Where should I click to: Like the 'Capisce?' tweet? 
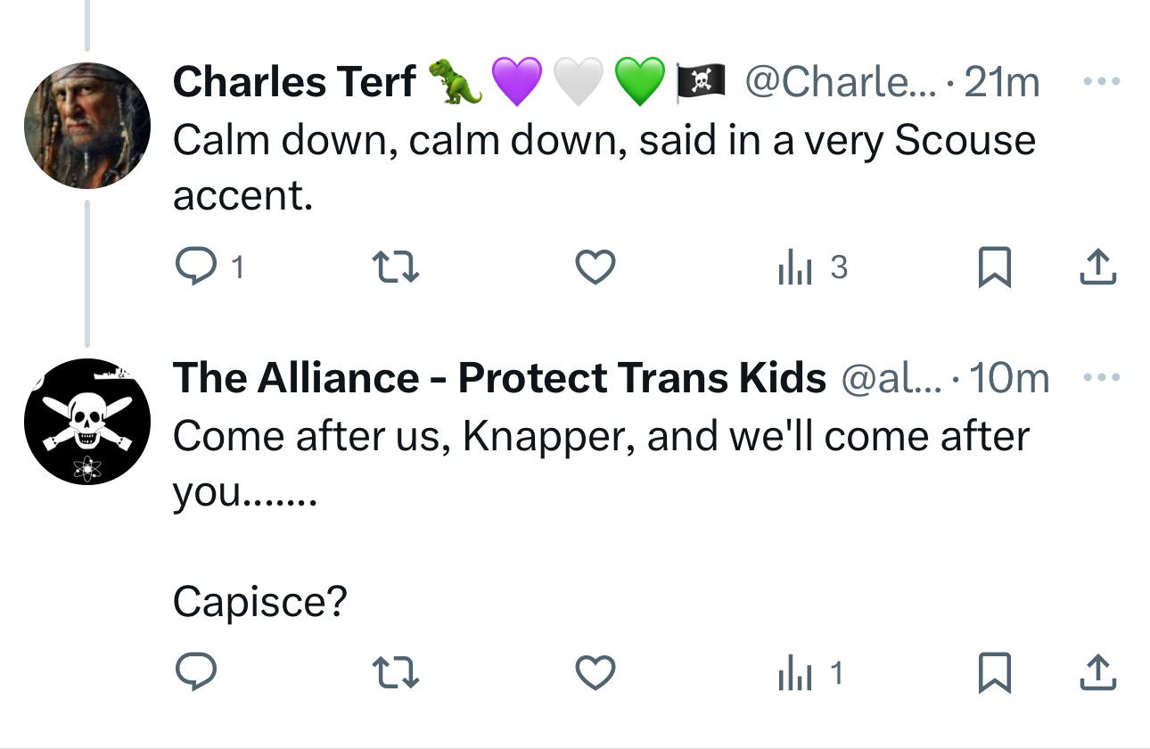click(596, 673)
